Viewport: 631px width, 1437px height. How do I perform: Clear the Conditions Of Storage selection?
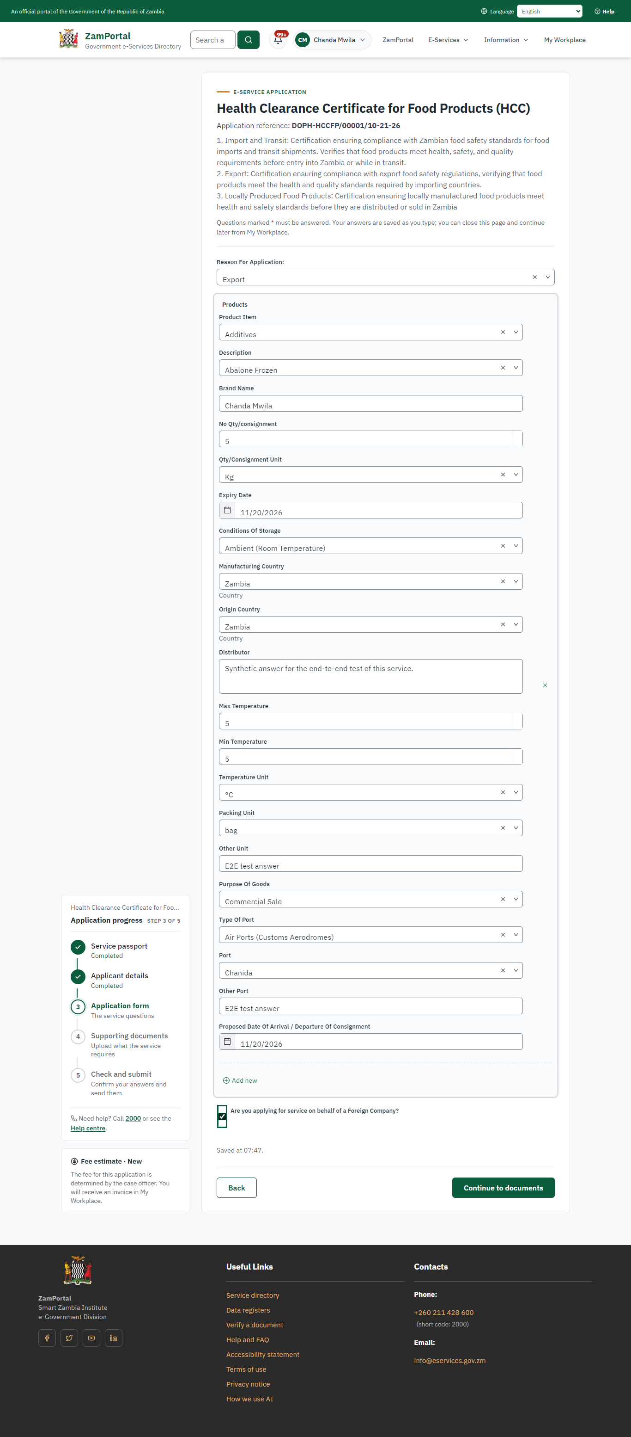[x=503, y=546]
